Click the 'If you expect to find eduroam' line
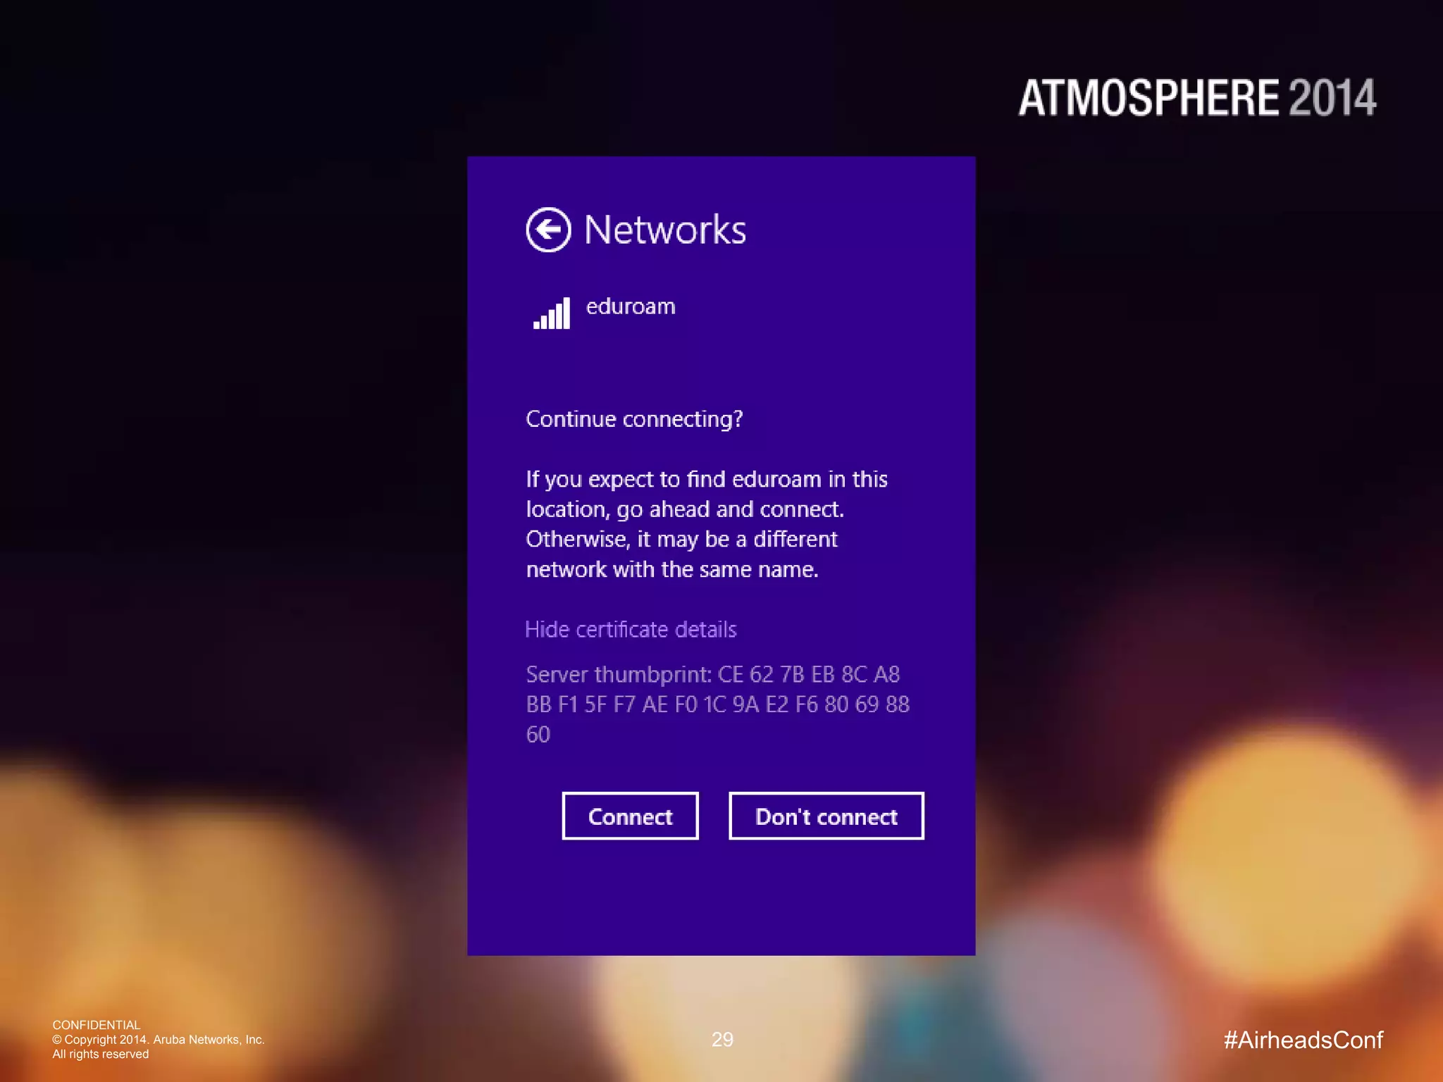This screenshot has width=1443, height=1082. (707, 479)
